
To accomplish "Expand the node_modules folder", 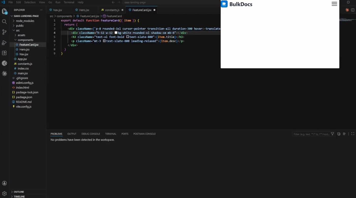I will click(x=25, y=21).
